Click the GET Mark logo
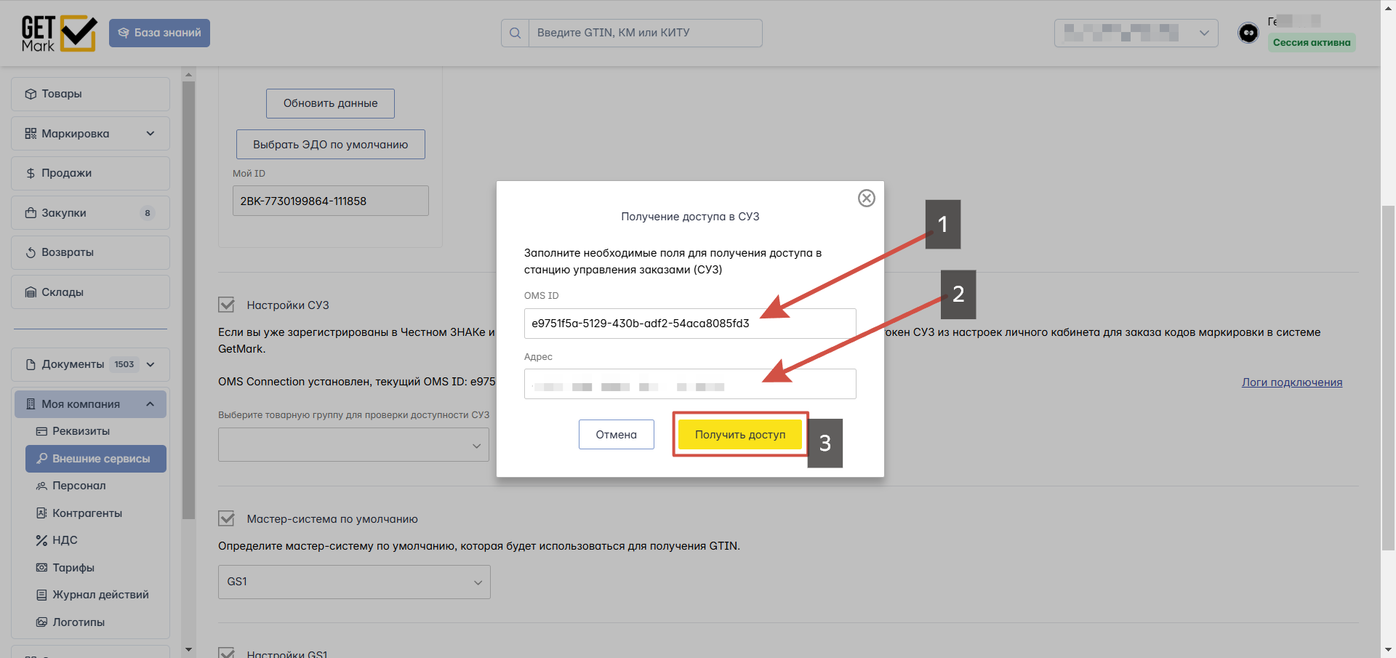Viewport: 1396px width, 658px height. [59, 33]
